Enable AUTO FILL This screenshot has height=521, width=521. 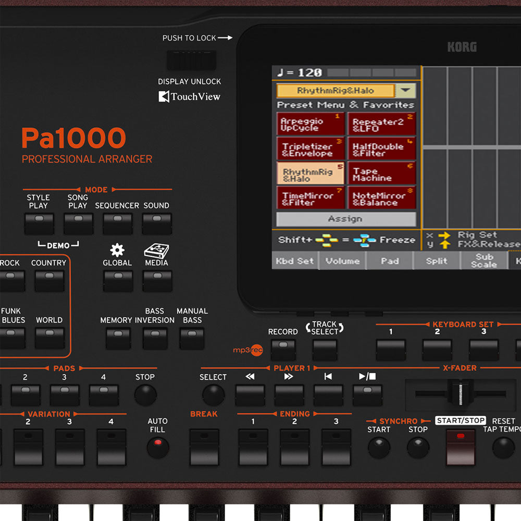pos(158,447)
